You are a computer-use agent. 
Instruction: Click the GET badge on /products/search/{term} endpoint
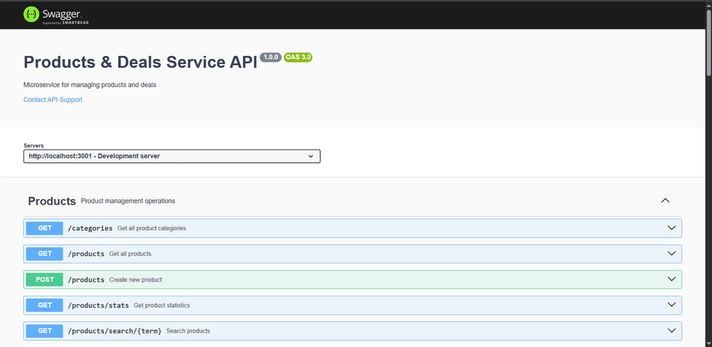[x=44, y=330]
